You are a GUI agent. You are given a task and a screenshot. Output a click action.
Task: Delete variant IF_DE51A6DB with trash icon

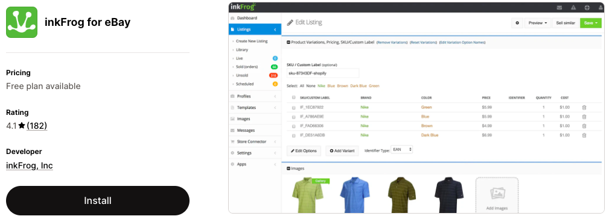584,135
